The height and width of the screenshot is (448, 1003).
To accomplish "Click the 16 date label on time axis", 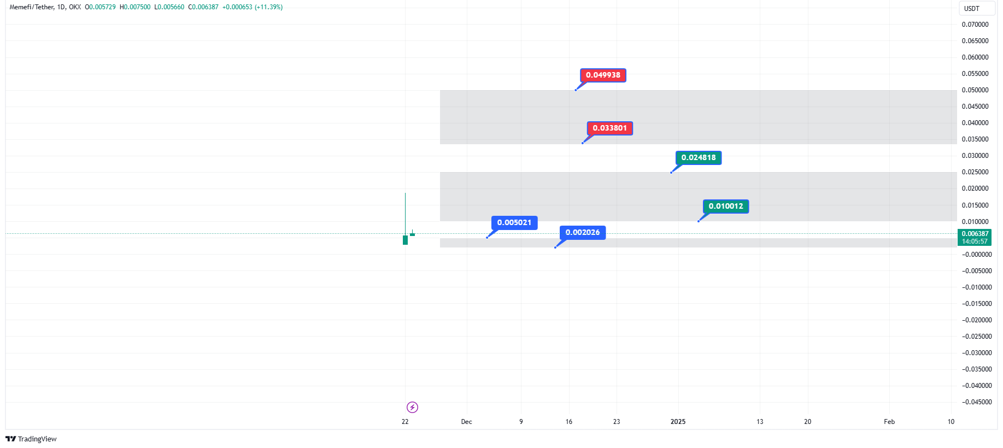I will point(569,422).
